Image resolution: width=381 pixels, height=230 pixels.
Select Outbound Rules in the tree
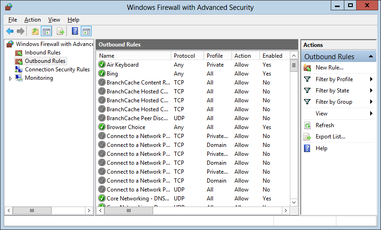click(x=45, y=61)
